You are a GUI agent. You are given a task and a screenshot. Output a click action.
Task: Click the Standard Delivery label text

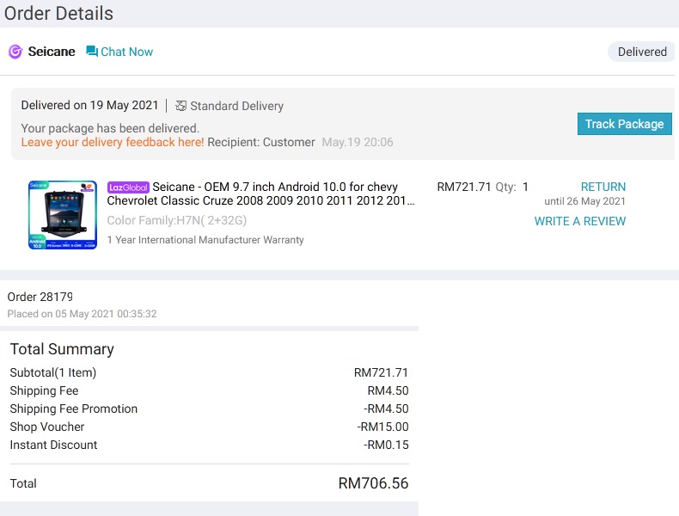237,106
